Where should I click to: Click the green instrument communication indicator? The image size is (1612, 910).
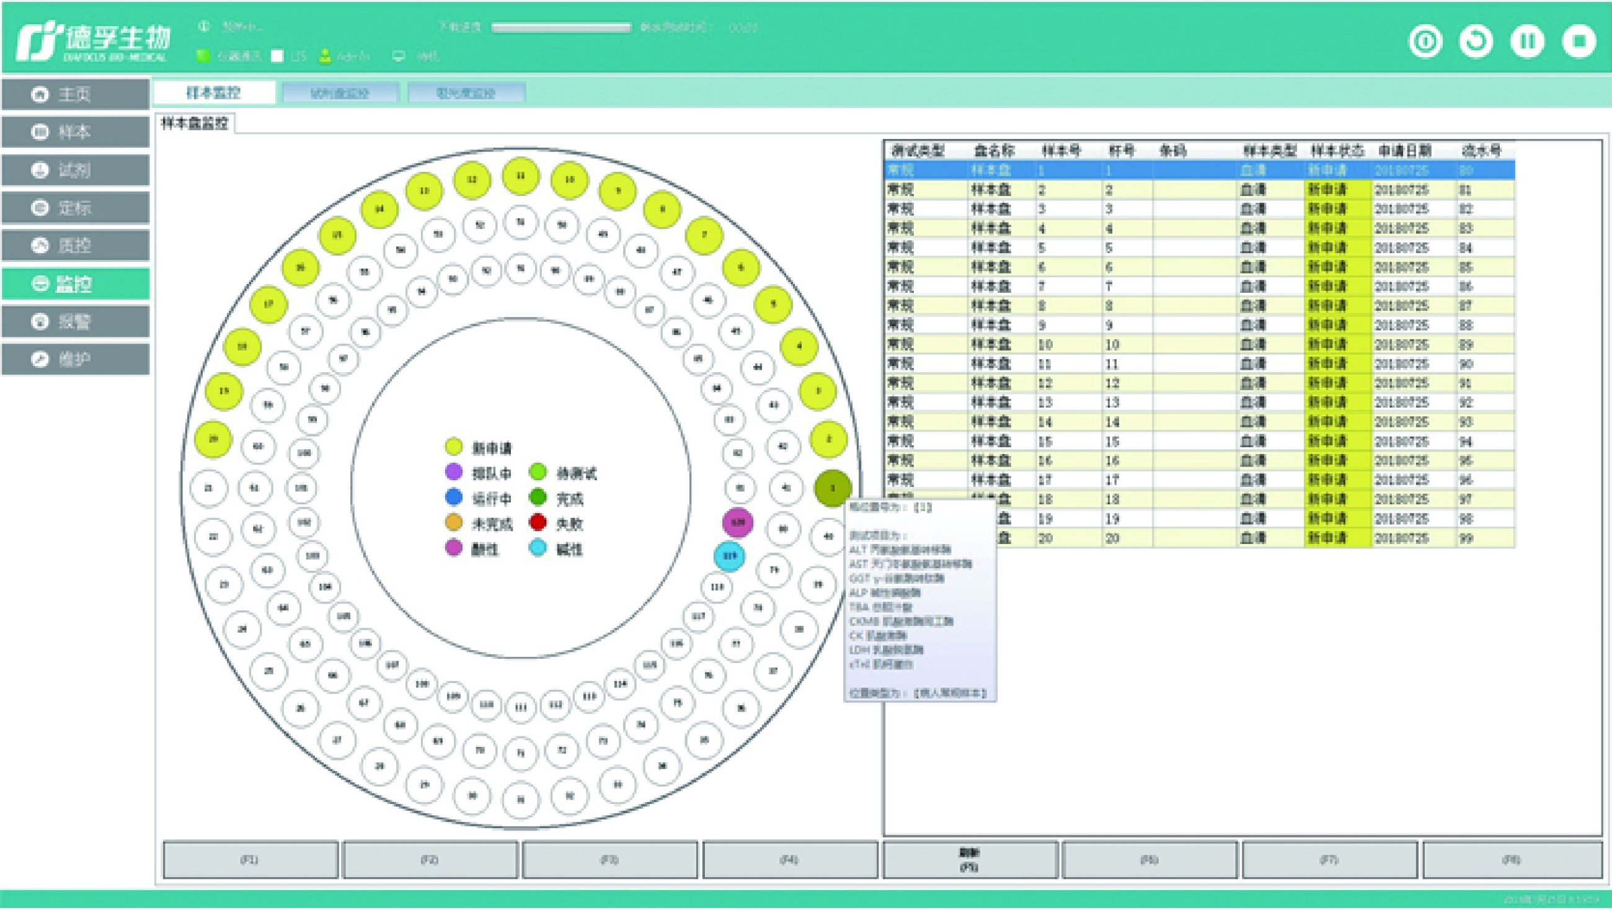[x=203, y=56]
